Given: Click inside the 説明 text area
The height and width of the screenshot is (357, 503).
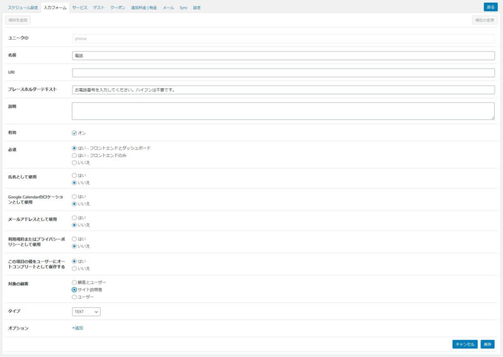Looking at the screenshot, I should coord(283,111).
